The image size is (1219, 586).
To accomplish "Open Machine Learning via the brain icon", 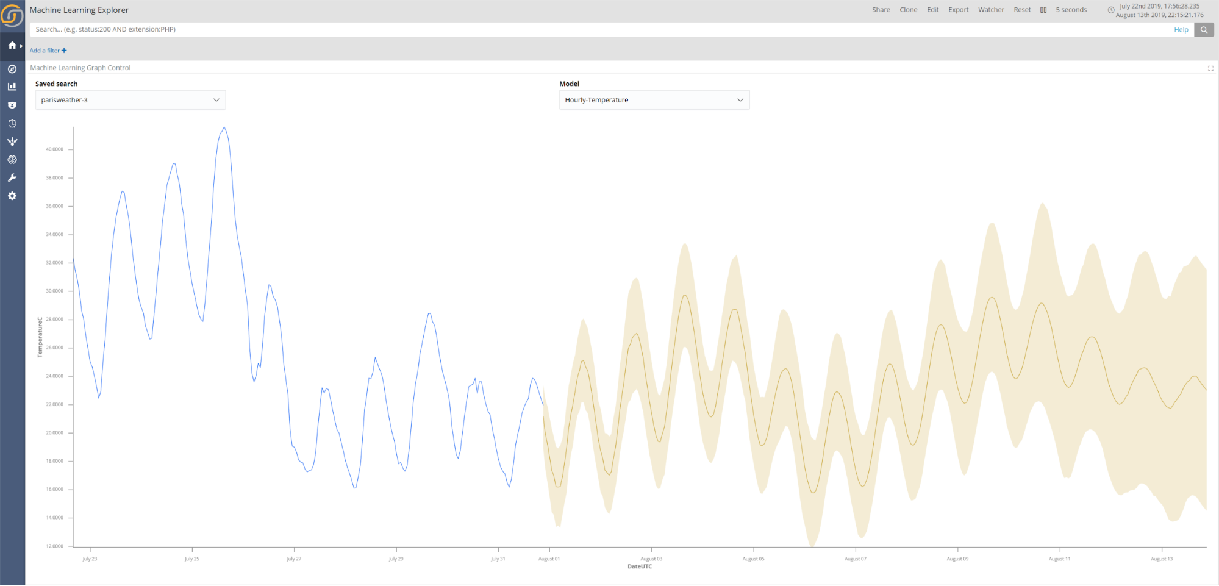I will (12, 160).
